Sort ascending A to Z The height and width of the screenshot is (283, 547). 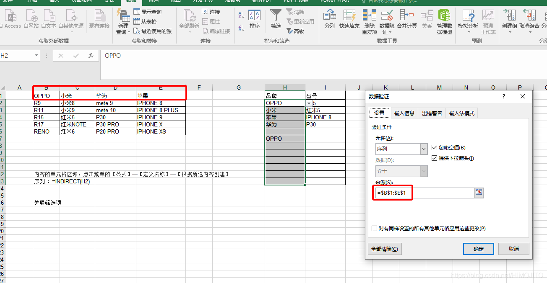(x=241, y=15)
